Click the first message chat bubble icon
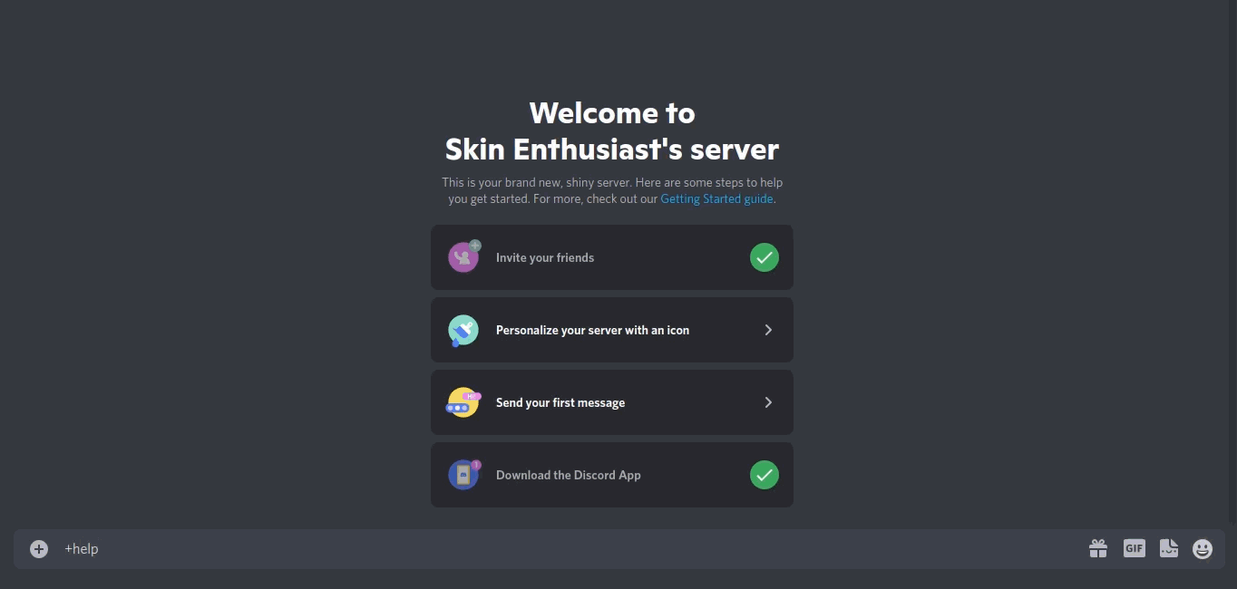1237x589 pixels. 463,401
